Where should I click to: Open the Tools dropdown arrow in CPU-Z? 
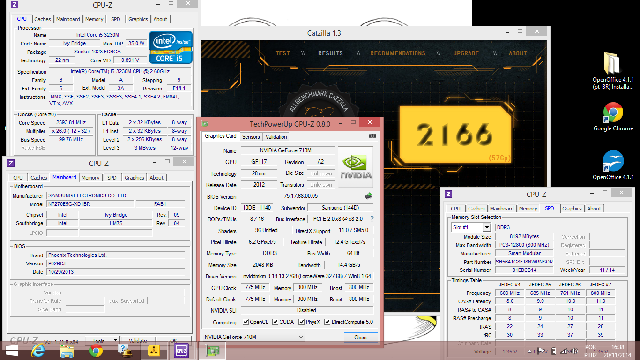click(x=115, y=341)
